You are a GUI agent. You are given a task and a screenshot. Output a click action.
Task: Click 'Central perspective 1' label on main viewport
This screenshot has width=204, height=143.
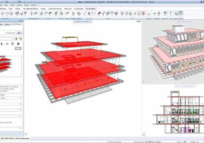(x=83, y=21)
